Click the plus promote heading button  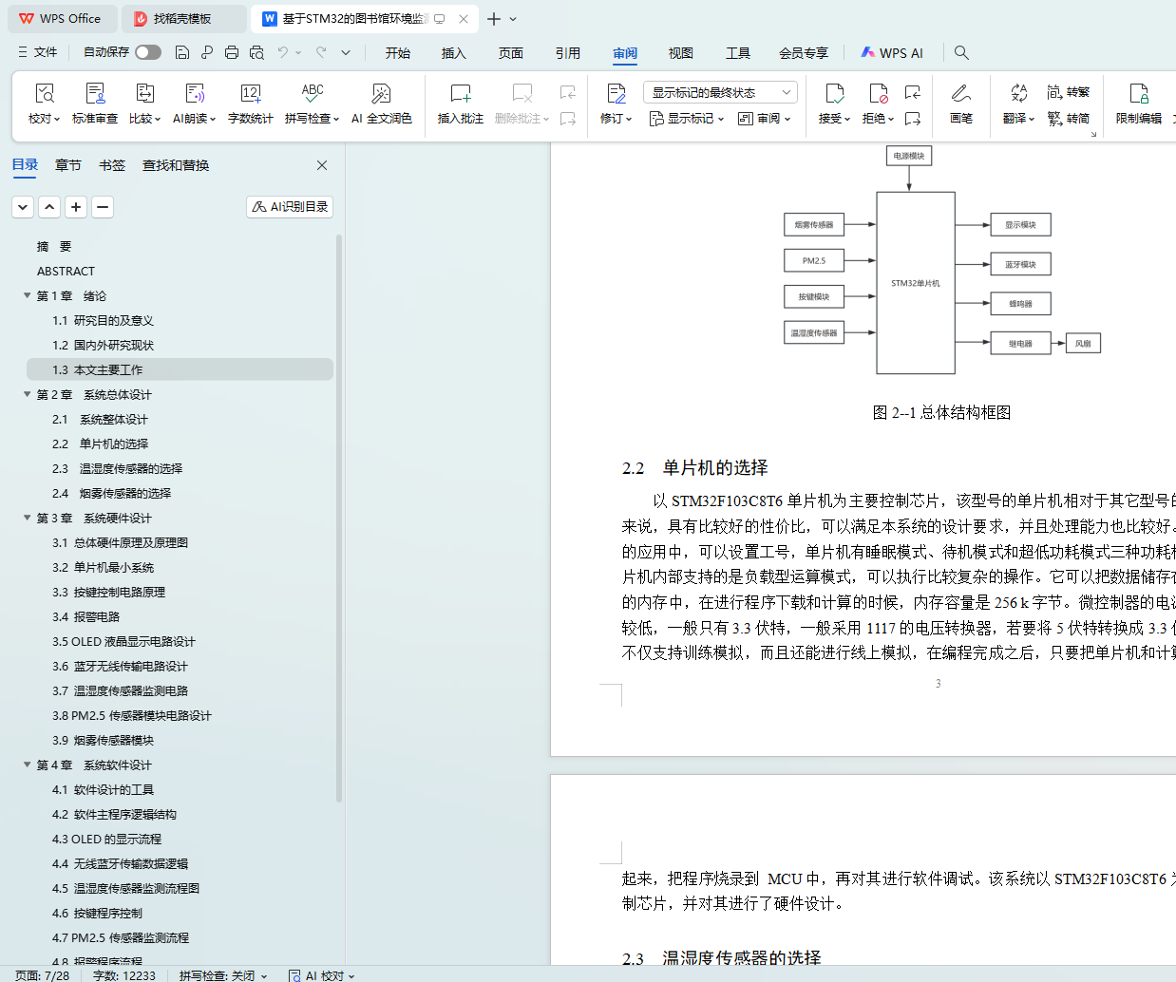[76, 206]
